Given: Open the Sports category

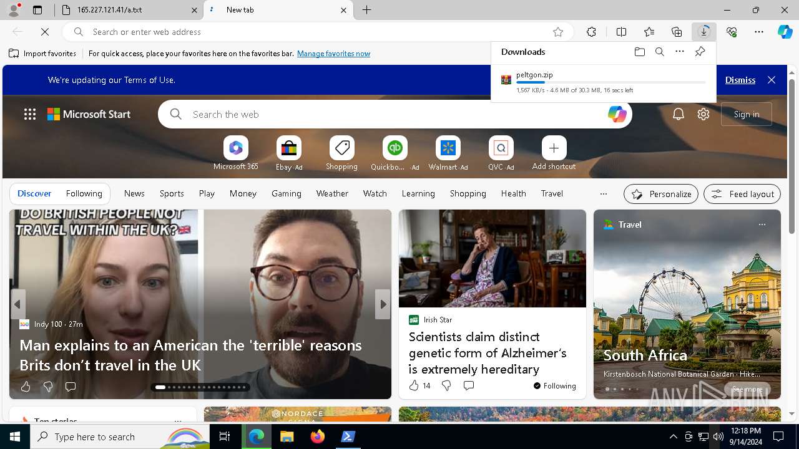Looking at the screenshot, I should click(x=172, y=193).
